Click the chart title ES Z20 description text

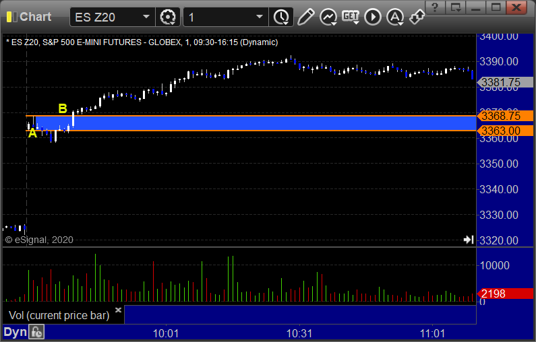coord(142,42)
